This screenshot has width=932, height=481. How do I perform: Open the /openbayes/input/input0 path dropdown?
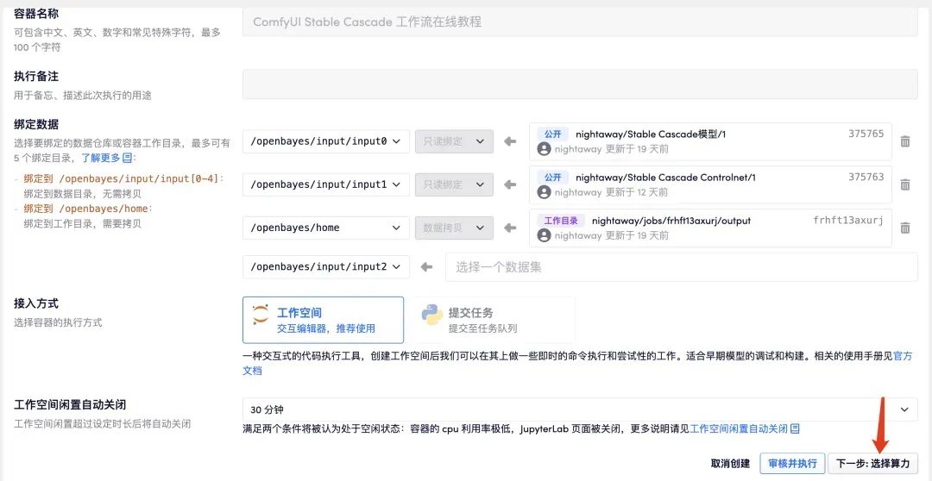click(325, 141)
